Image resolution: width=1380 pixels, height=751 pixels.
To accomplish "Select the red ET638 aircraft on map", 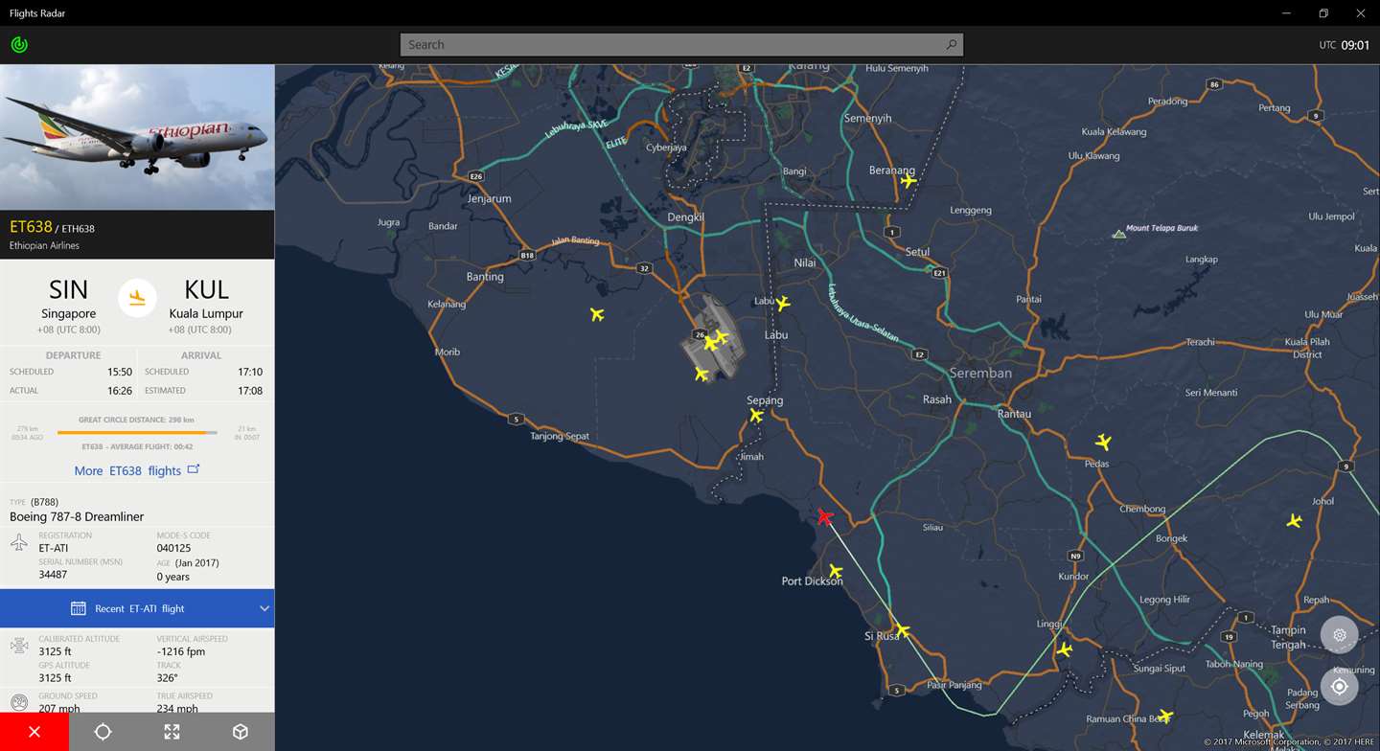I will (x=825, y=517).
